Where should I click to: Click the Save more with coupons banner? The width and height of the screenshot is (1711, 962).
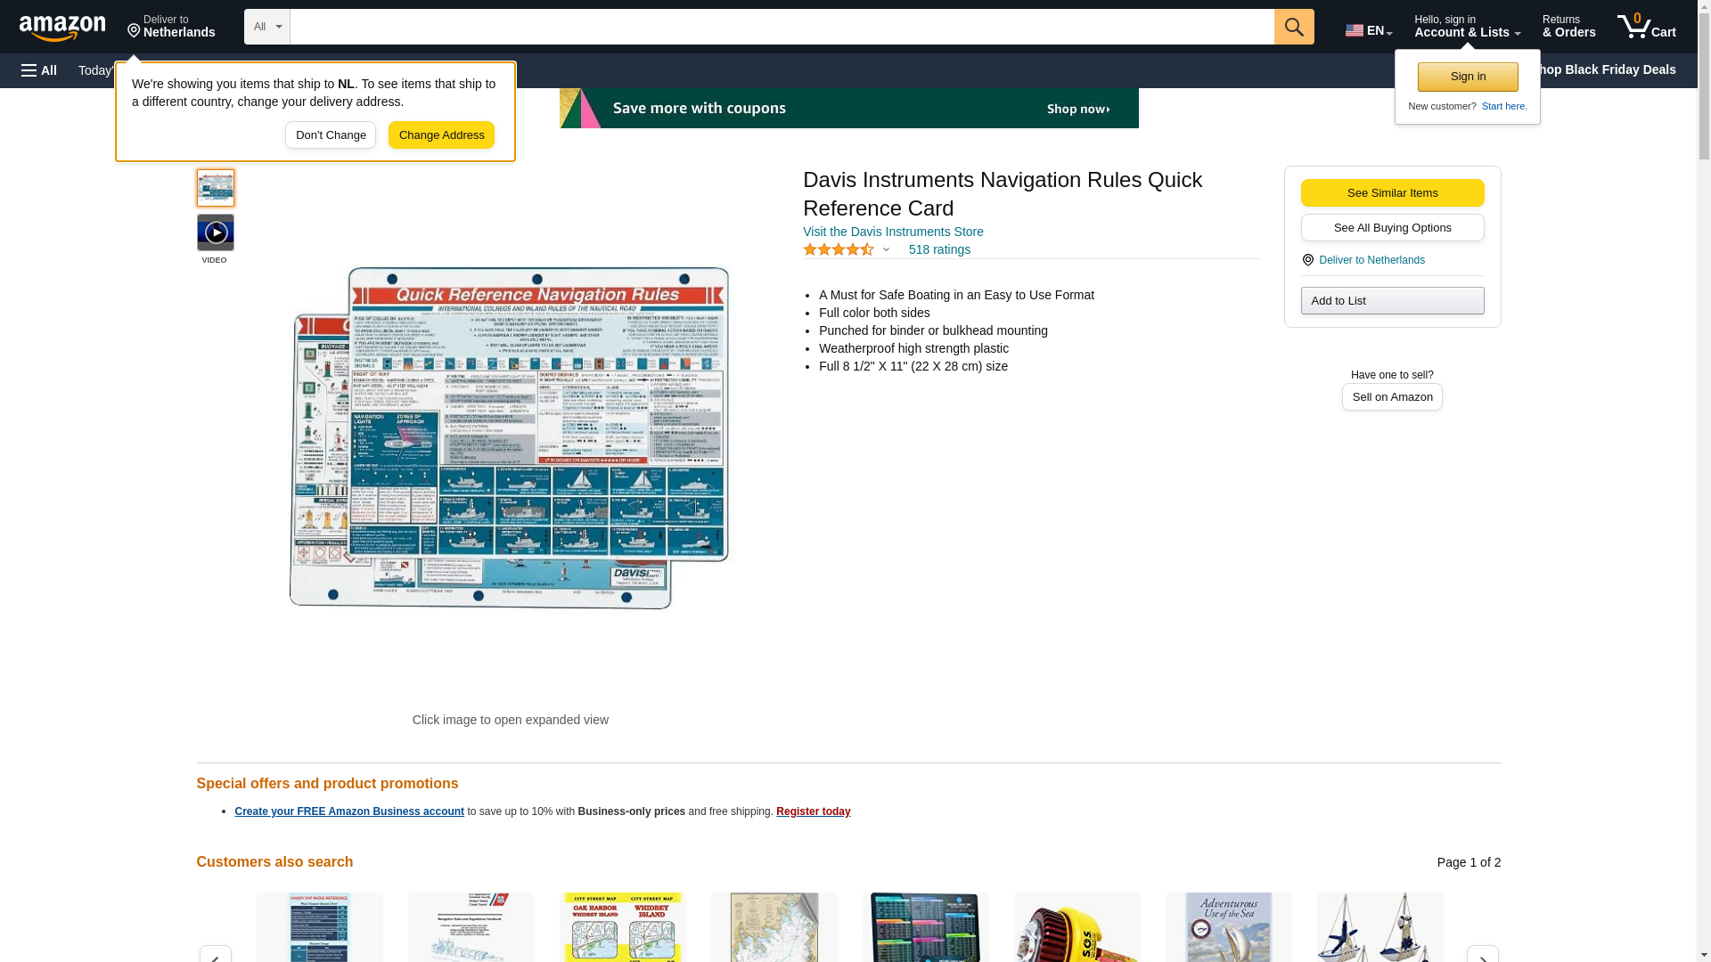pyautogui.click(x=847, y=109)
